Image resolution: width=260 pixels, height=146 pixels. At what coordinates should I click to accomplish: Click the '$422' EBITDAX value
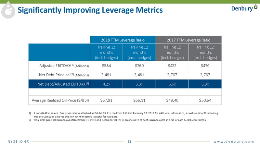click(x=172, y=66)
